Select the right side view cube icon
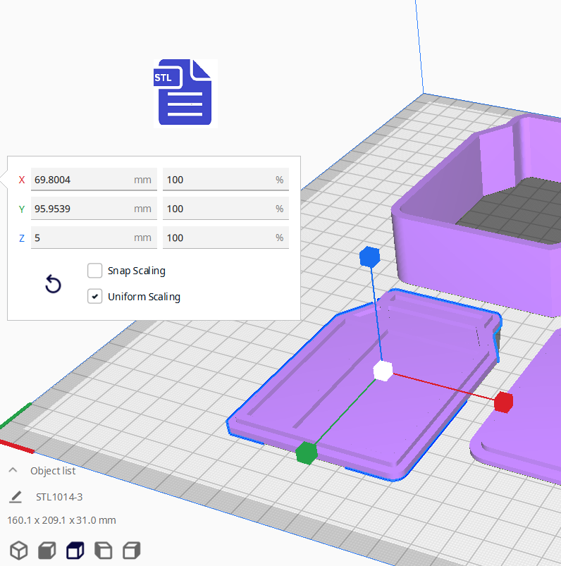Image resolution: width=561 pixels, height=566 pixels. pos(132,550)
